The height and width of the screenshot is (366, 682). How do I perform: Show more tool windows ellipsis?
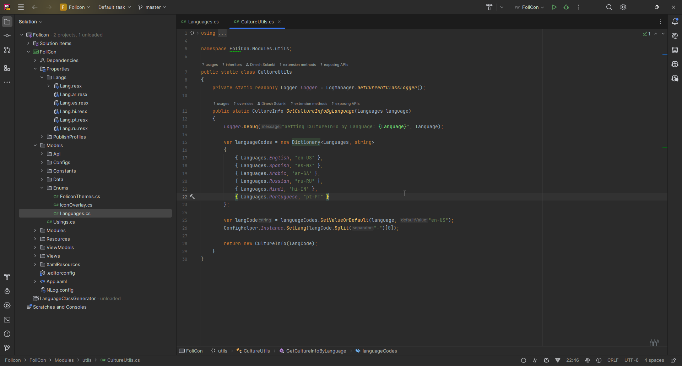point(7,82)
